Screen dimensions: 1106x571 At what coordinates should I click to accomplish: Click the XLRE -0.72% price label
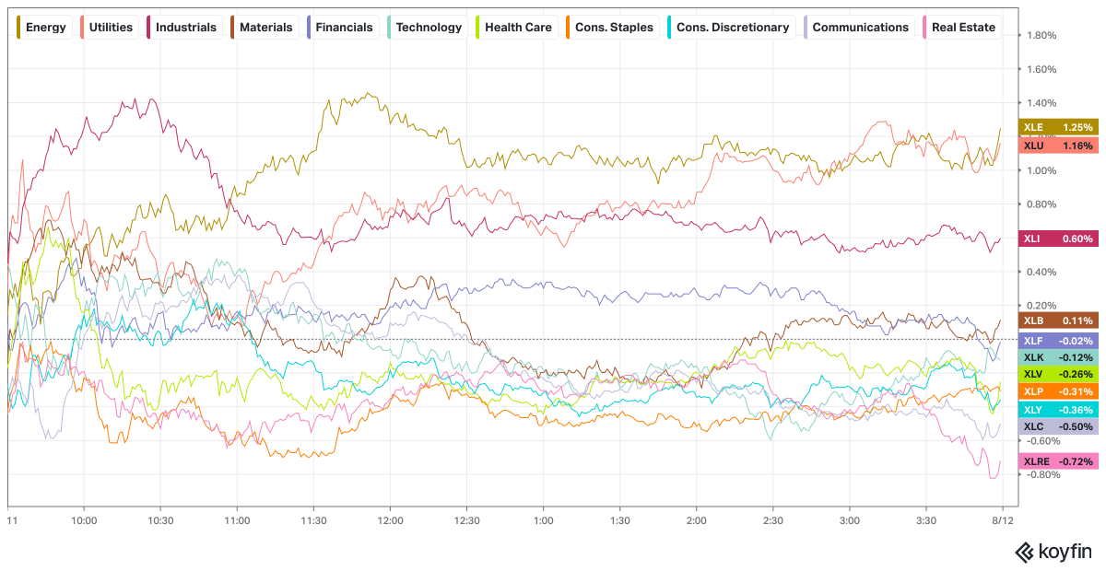point(1058,460)
